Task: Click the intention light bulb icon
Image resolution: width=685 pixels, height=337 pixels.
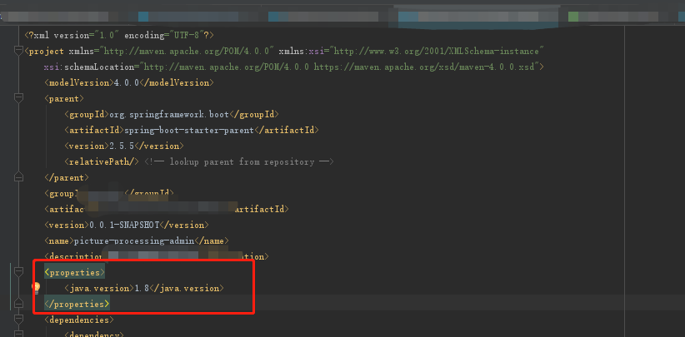Action: (37, 288)
